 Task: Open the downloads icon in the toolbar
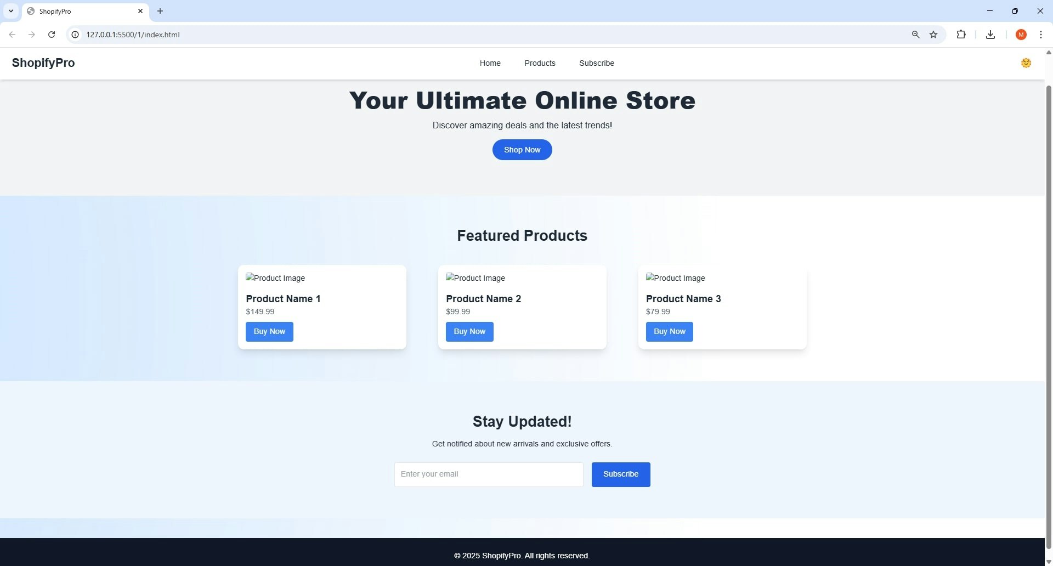[990, 34]
